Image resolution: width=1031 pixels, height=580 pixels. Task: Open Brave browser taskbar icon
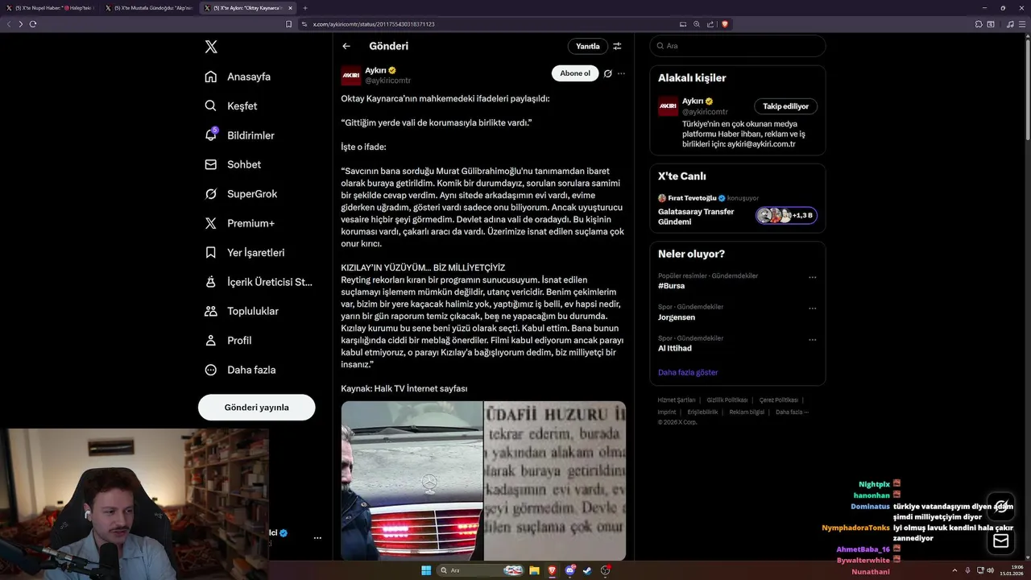pyautogui.click(x=553, y=570)
